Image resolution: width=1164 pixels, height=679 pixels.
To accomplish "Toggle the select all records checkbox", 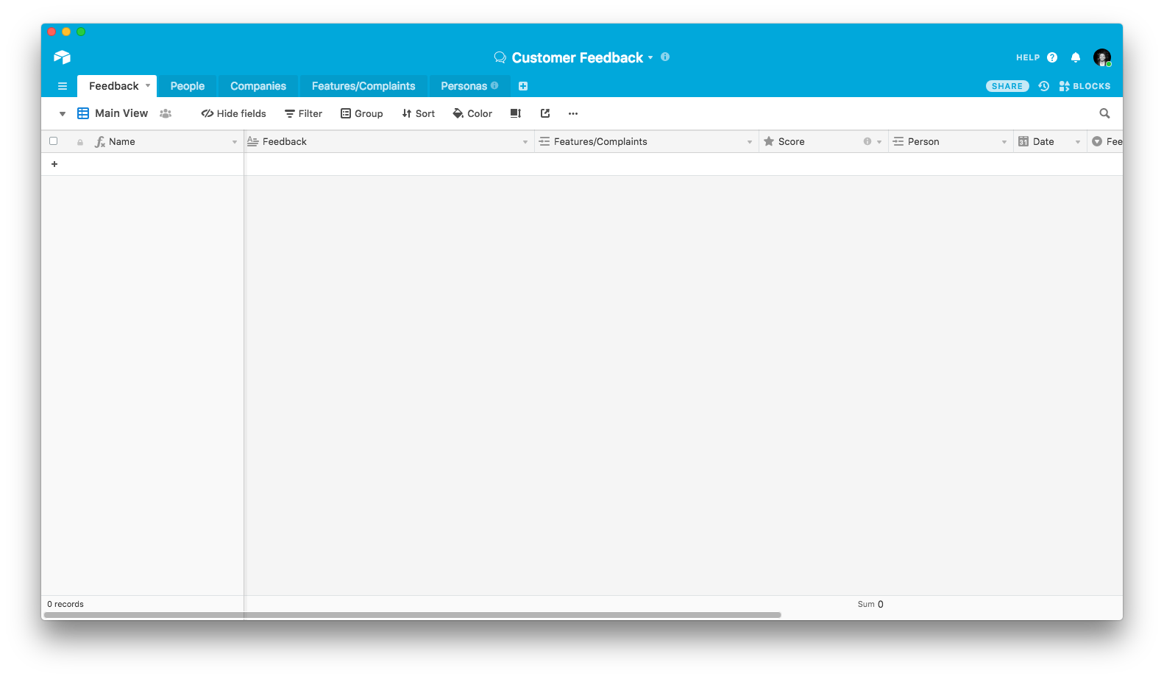I will coord(53,141).
